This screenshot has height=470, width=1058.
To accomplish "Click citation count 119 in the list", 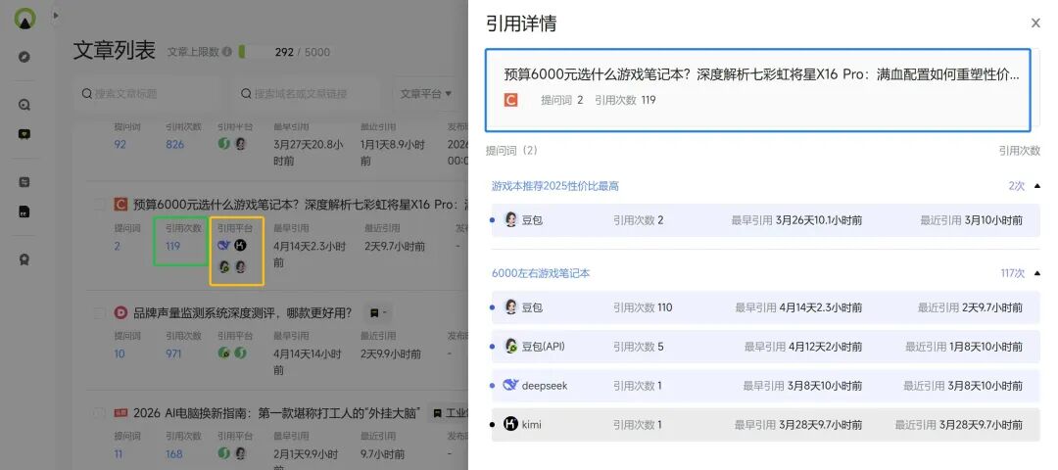I will tap(173, 246).
